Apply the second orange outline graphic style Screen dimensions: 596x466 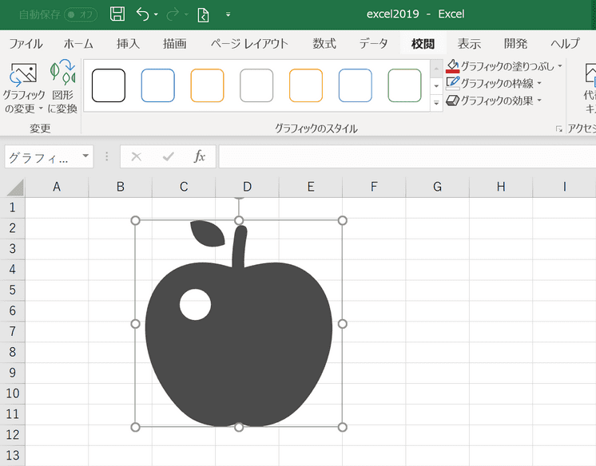[x=306, y=85]
